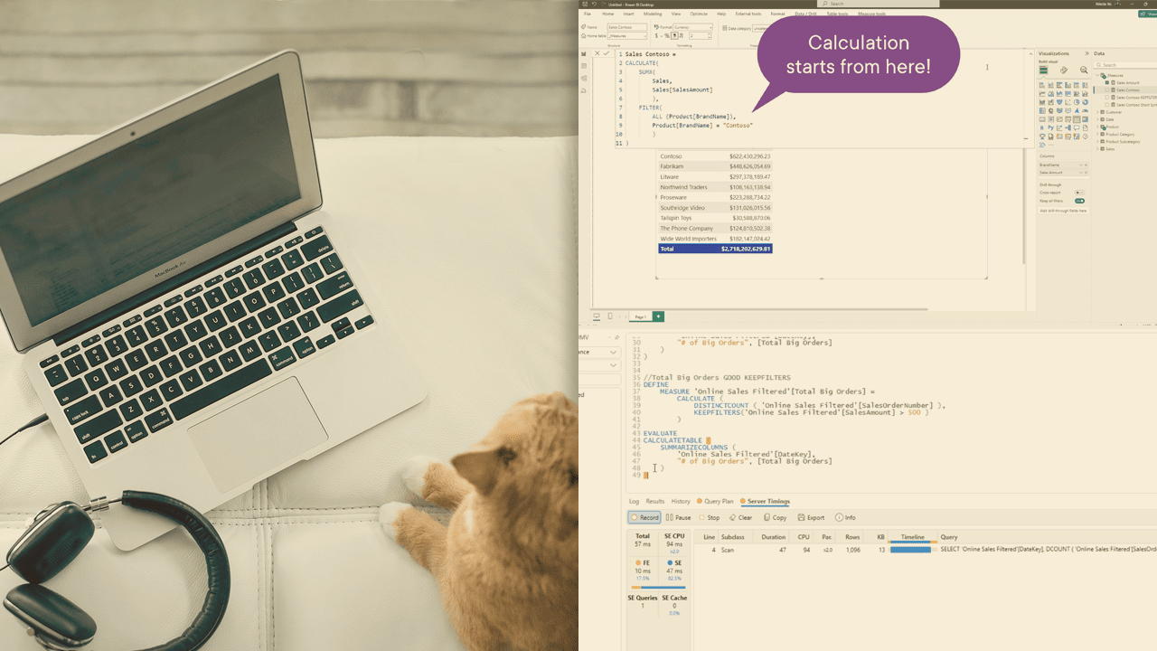1157x651 pixels.
Task: Enable the Cross-report drillthrough toggle
Action: tap(1080, 193)
